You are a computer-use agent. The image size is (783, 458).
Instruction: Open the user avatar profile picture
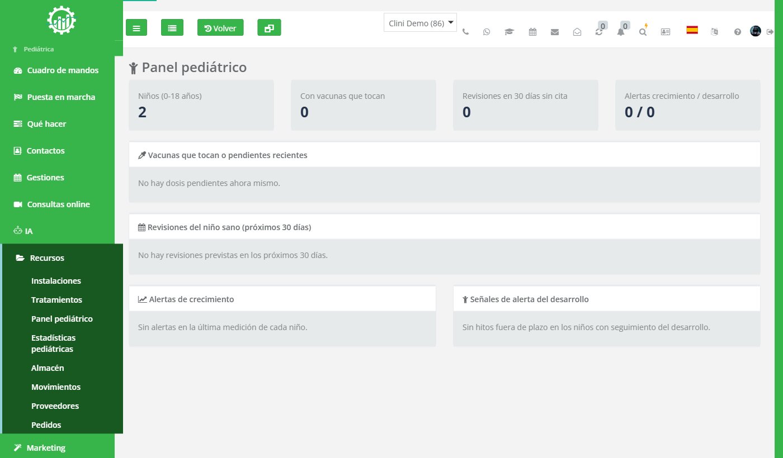click(x=756, y=31)
